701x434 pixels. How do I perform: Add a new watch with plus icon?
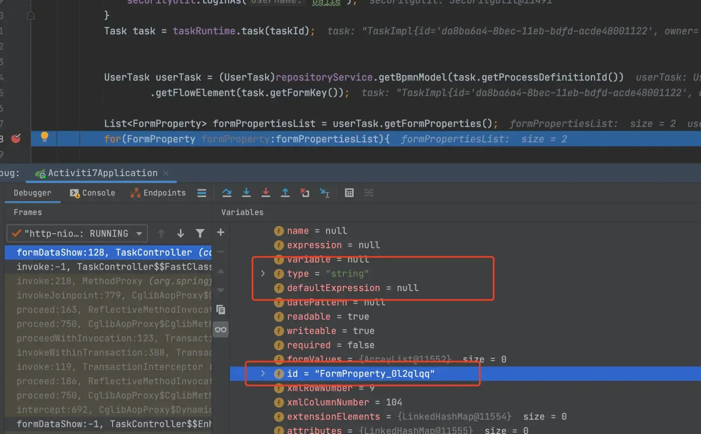click(x=221, y=232)
